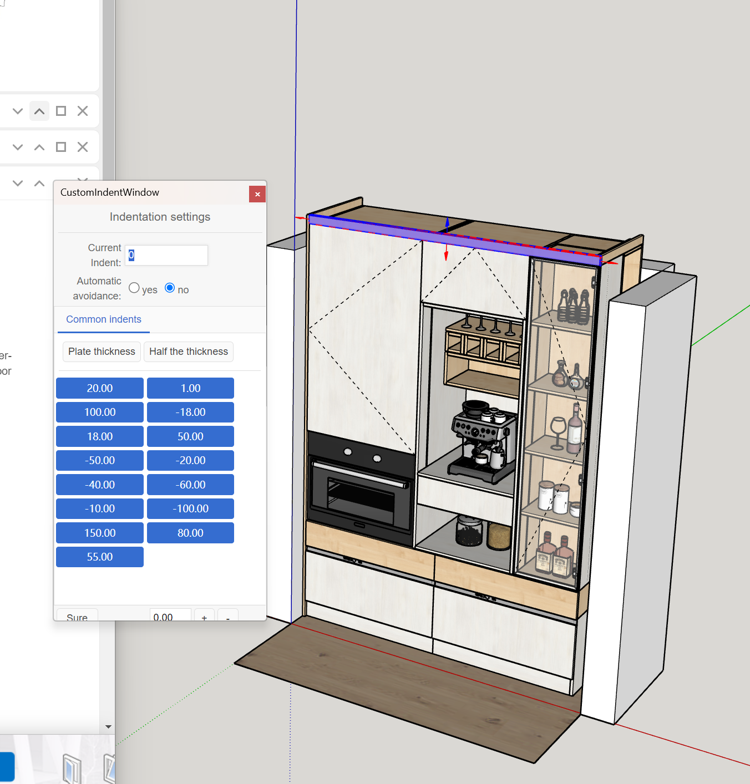Expand the second panel with its up arrow
This screenshot has height=784, width=750.
[x=39, y=147]
